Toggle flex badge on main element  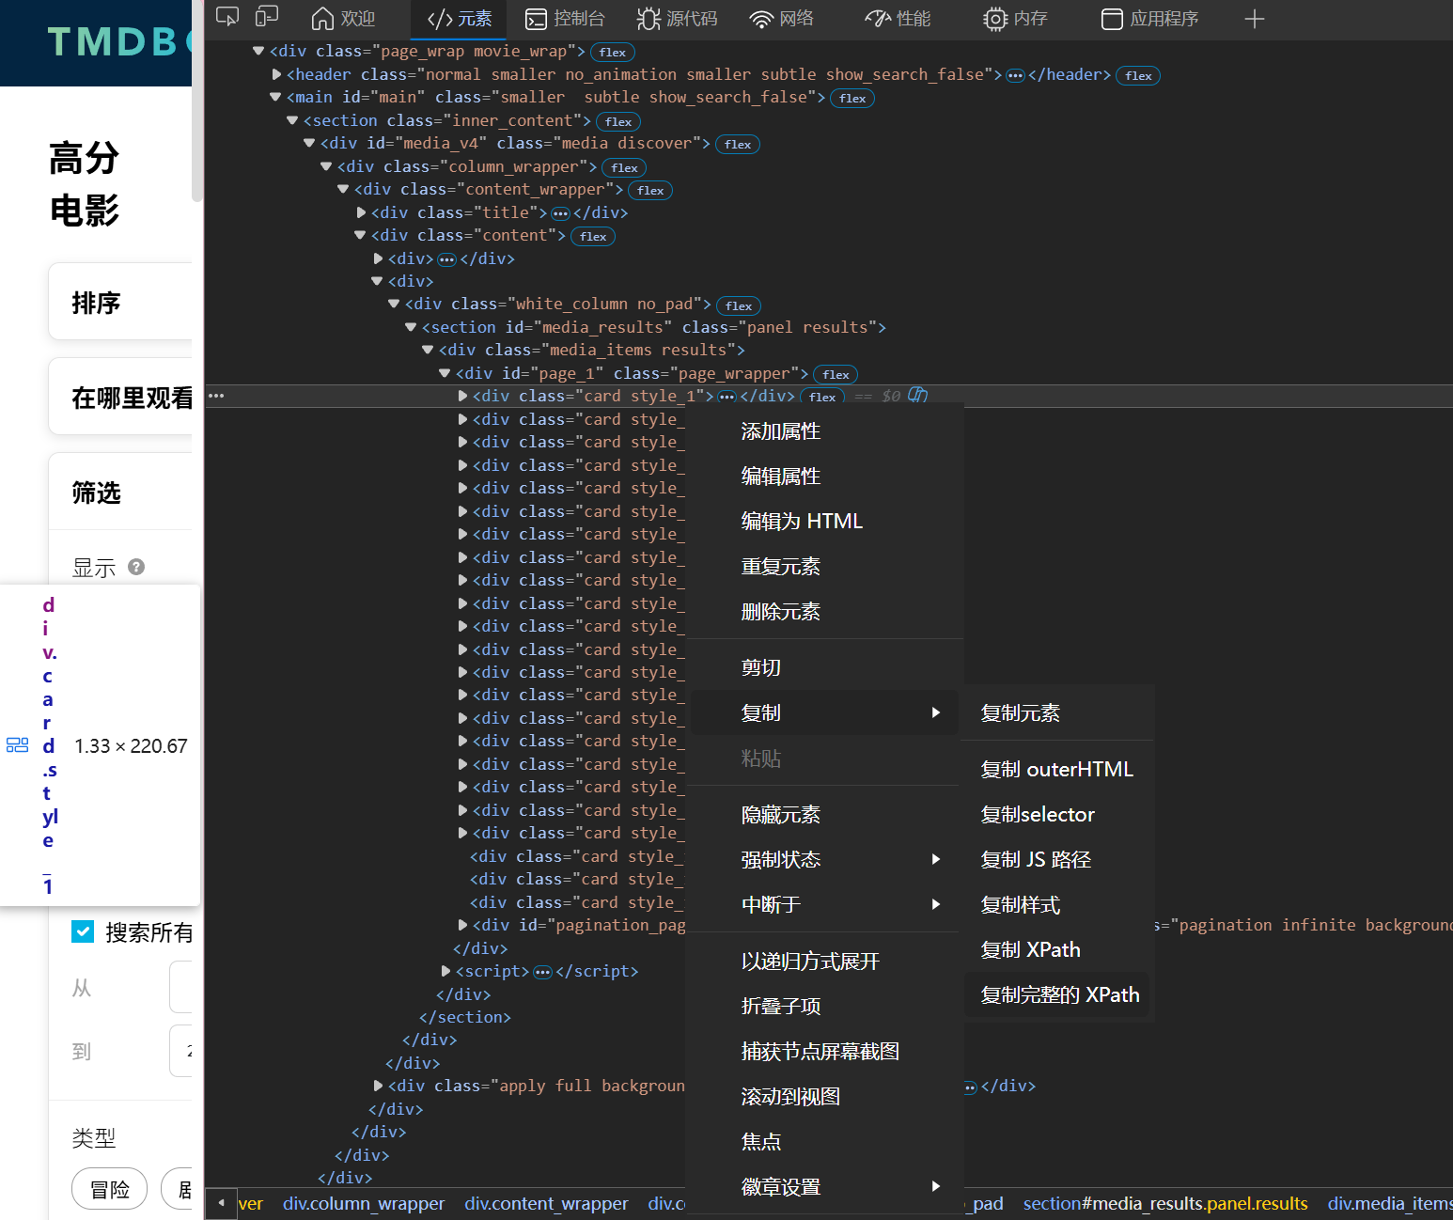852,99
